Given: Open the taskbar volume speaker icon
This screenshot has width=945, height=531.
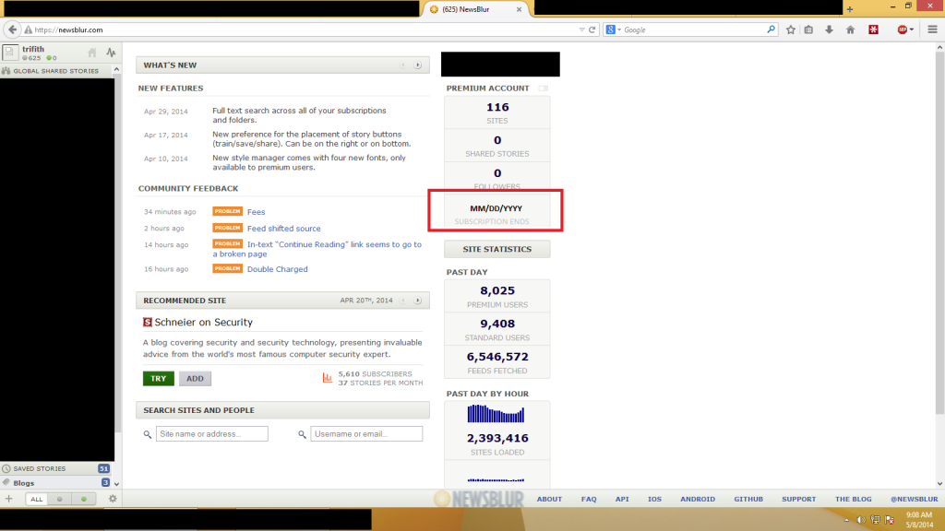Looking at the screenshot, I should coord(861,520).
